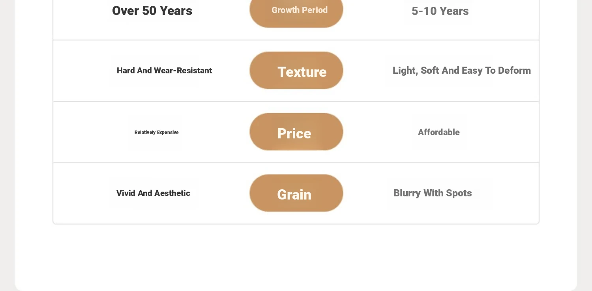Select "Hard And Wear-Resistant" text

(x=164, y=71)
